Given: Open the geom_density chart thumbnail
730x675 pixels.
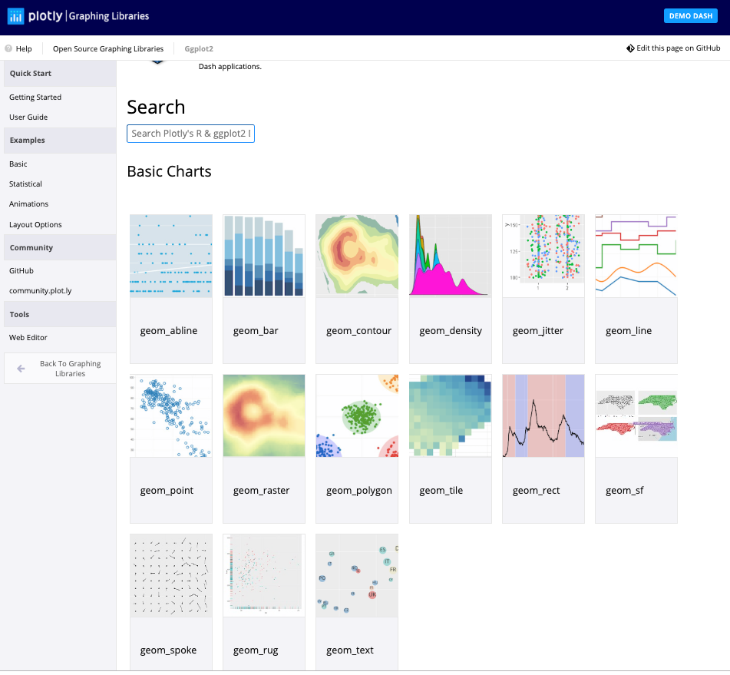Looking at the screenshot, I should 450,256.
